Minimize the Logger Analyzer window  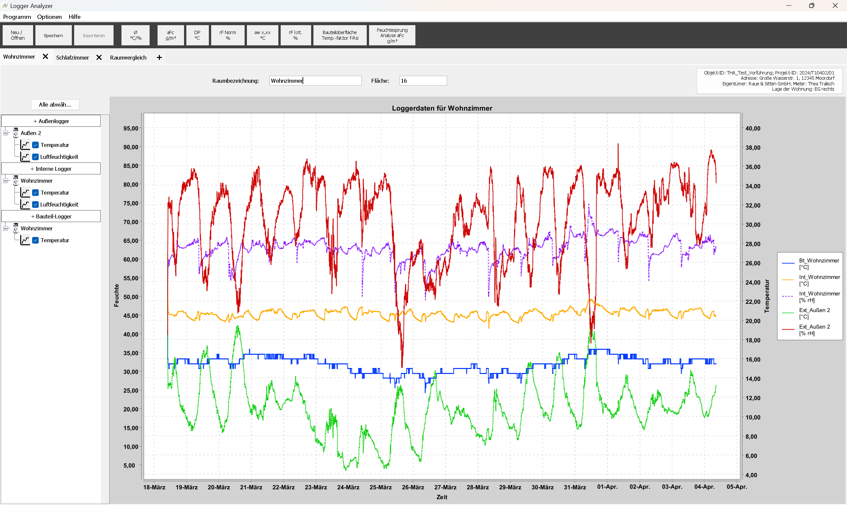[789, 5]
